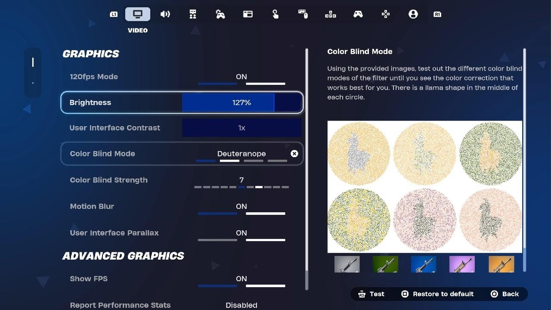Image resolution: width=551 pixels, height=310 pixels.
Task: Click the purple rarity weapon thumbnail
Action: click(462, 264)
